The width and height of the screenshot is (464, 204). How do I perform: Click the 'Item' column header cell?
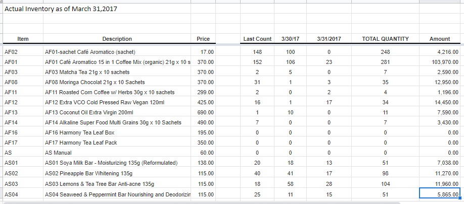(23, 39)
